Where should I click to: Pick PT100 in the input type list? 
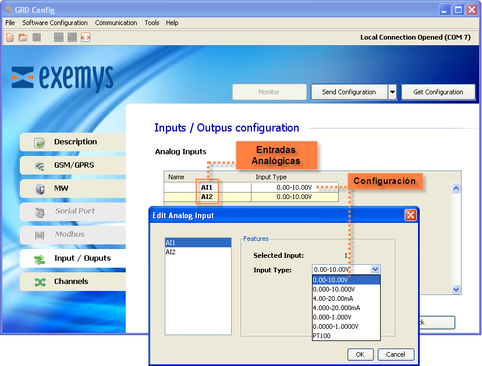tap(322, 336)
